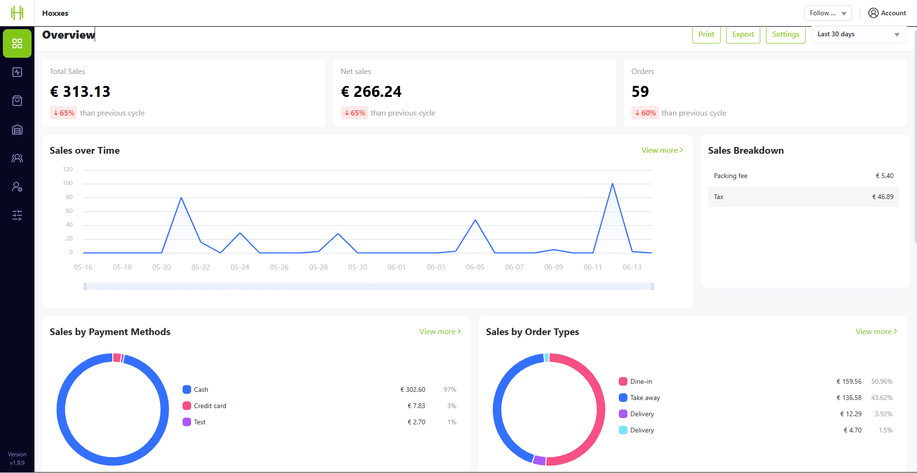Open the dashboard overview grid icon
The width and height of the screenshot is (917, 473).
17,43
